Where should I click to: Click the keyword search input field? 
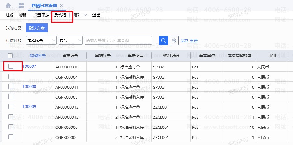click(x=118, y=41)
